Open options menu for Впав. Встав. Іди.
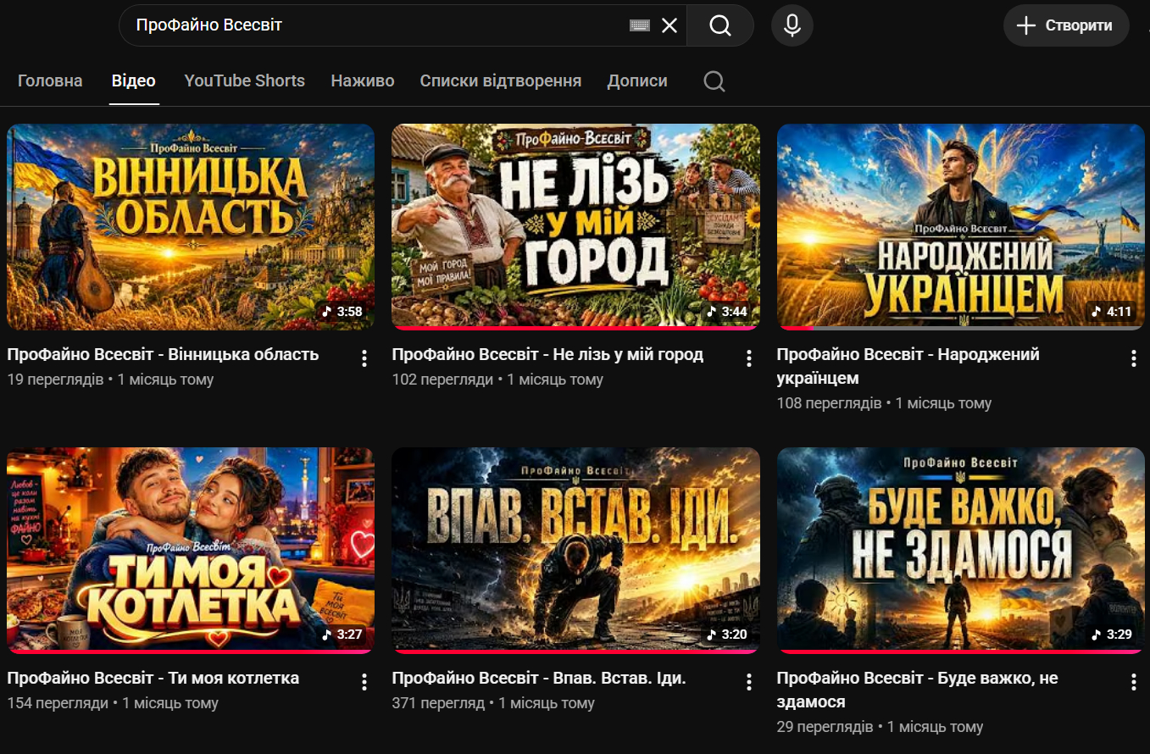Screen dimensions: 1150x754 749,682
